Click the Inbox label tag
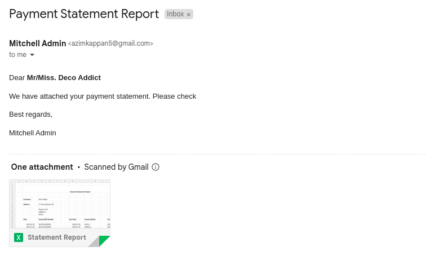The width and height of the screenshot is (426, 273). pos(175,14)
